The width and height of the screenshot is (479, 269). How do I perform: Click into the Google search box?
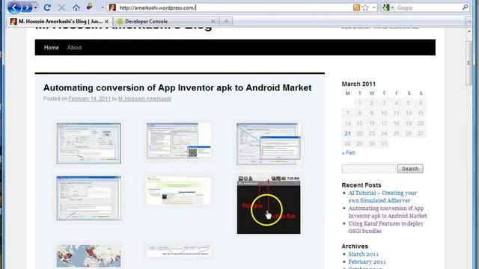[427, 7]
